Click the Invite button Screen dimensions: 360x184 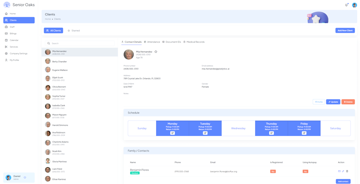click(319, 102)
